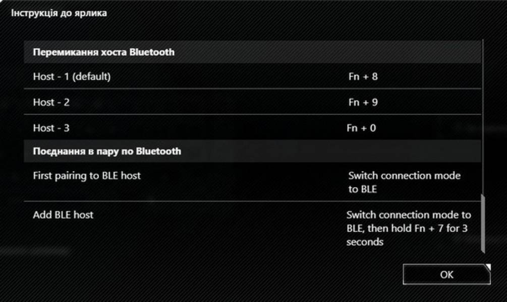Select the Host - 3 label
Image resolution: width=507 pixels, height=302 pixels.
[x=51, y=128]
